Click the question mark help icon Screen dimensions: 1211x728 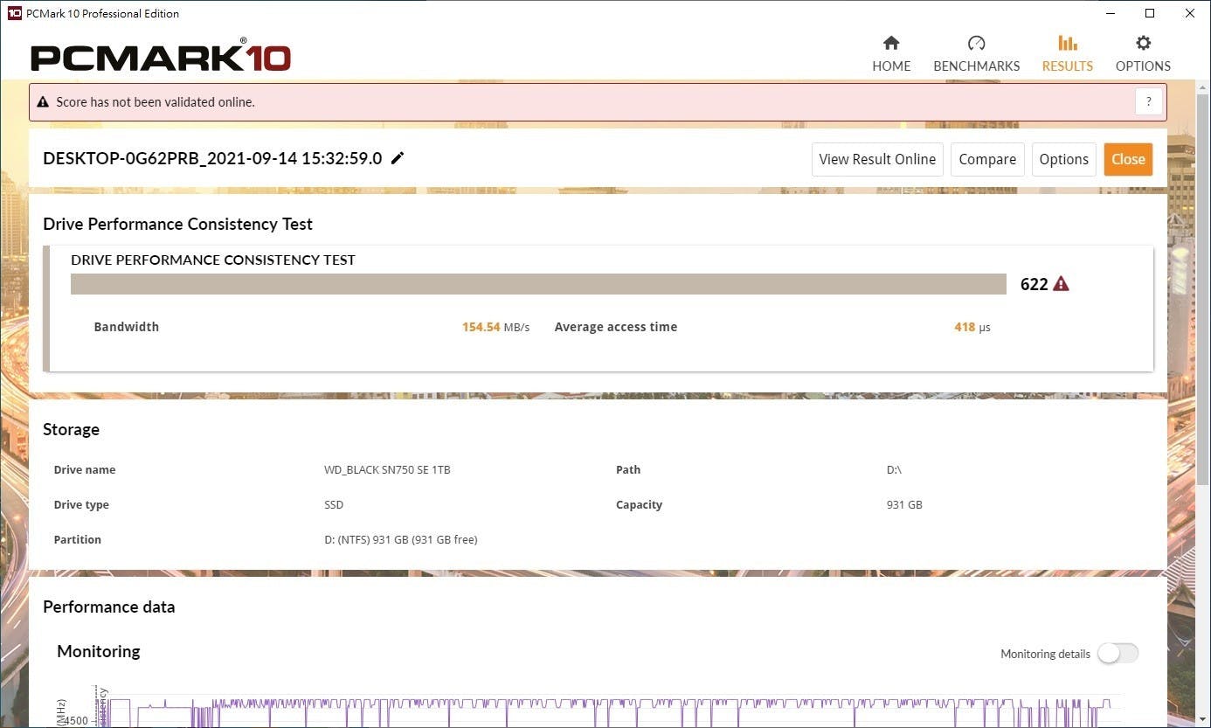[x=1149, y=102]
